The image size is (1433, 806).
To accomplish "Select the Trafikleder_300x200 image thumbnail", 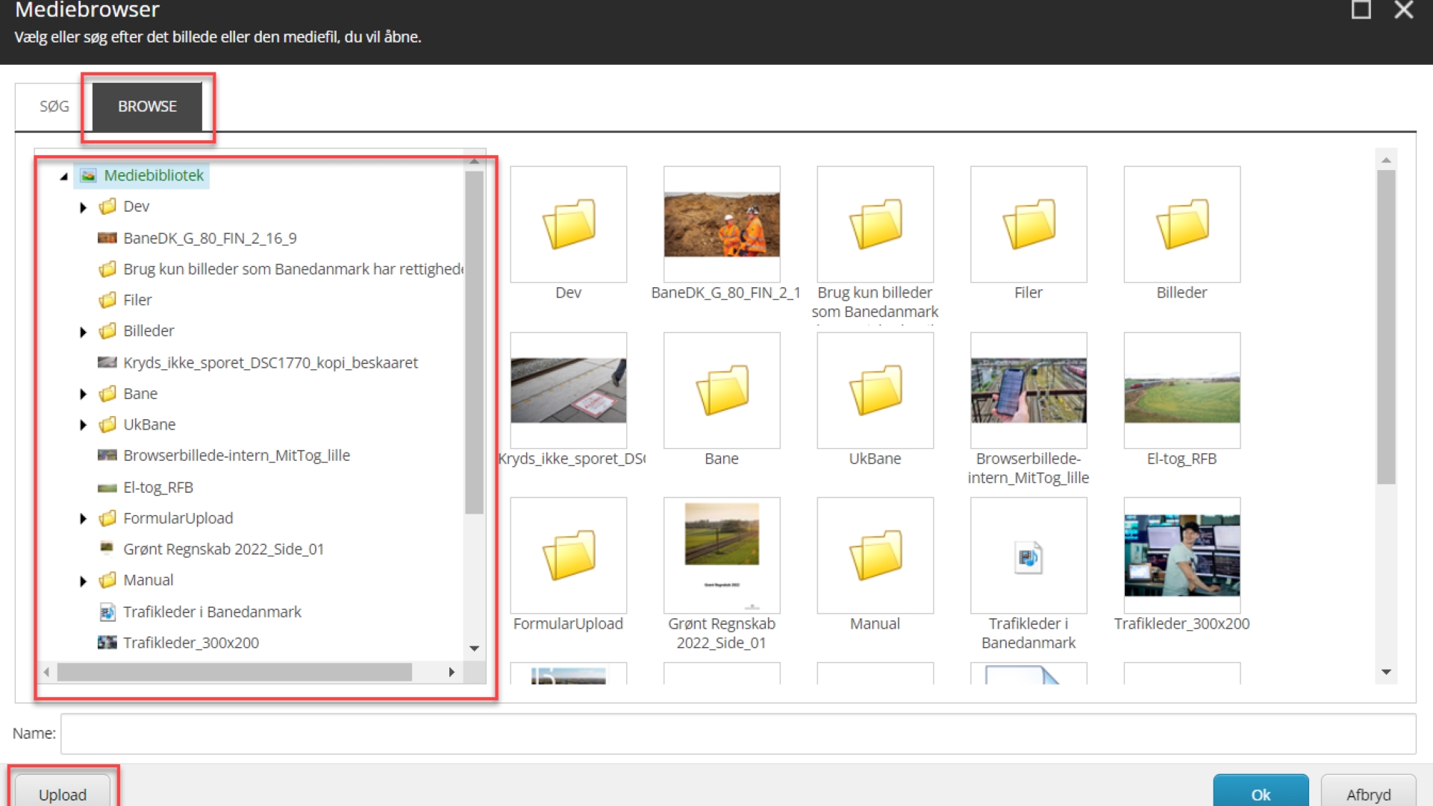I will (x=1181, y=555).
